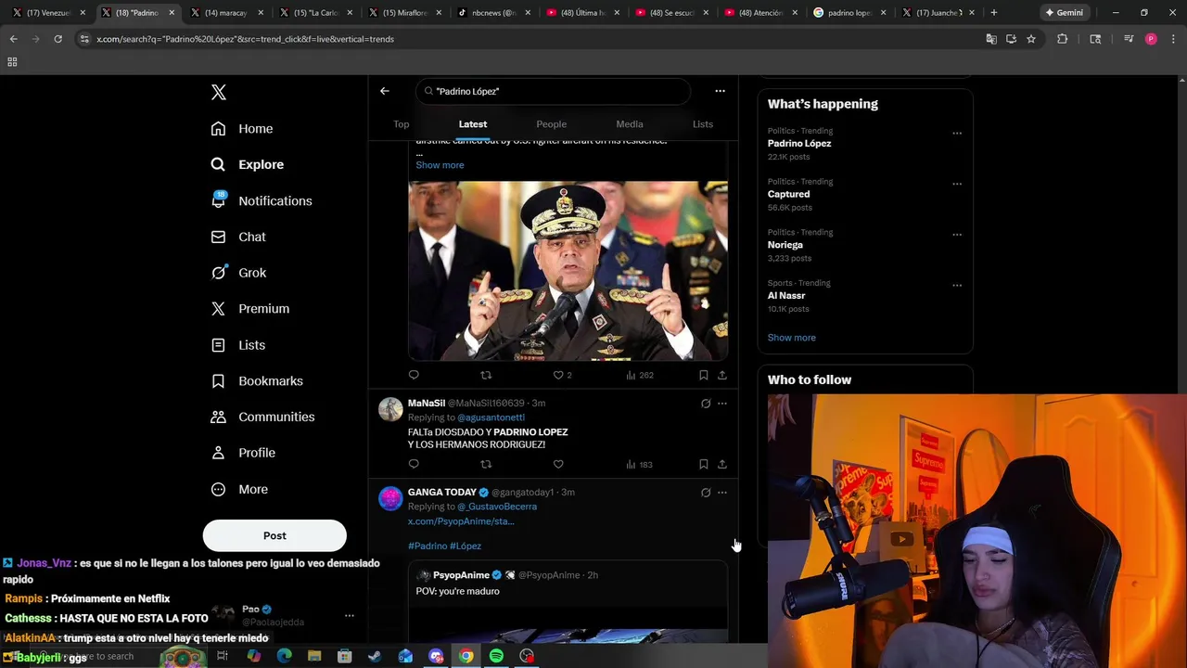Open more options for Captured trend

(957, 184)
